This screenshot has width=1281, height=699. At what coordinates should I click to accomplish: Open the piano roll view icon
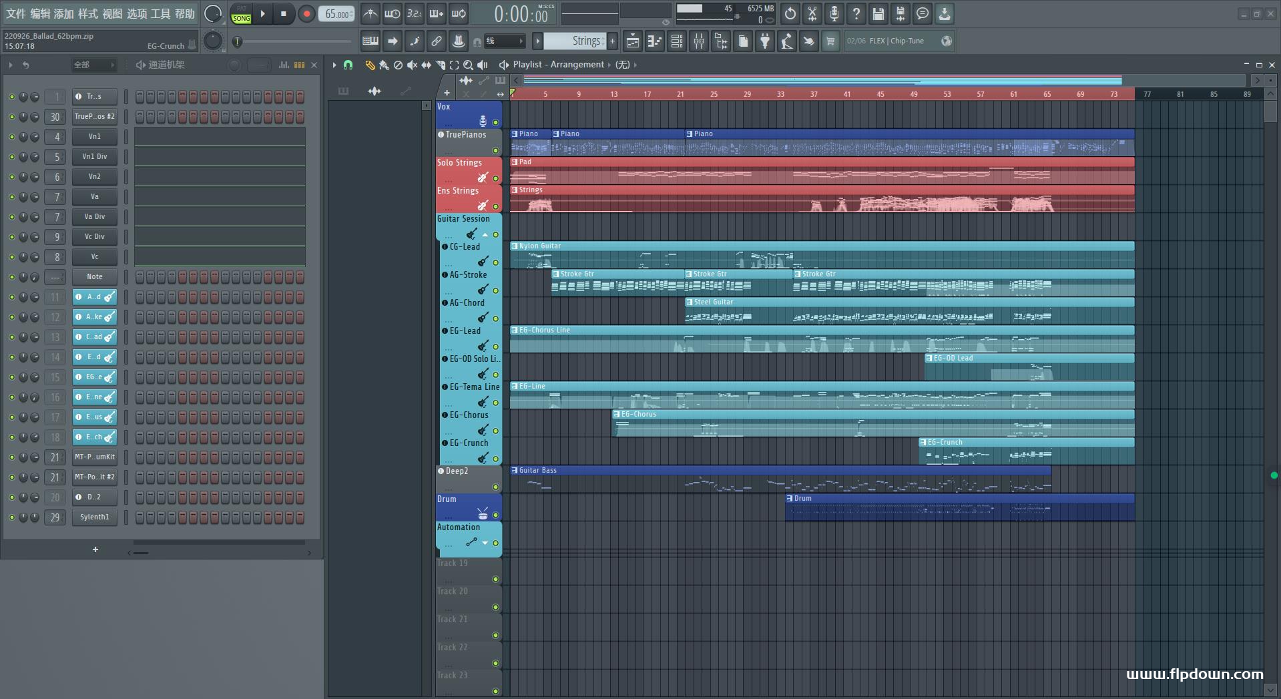[x=655, y=41]
